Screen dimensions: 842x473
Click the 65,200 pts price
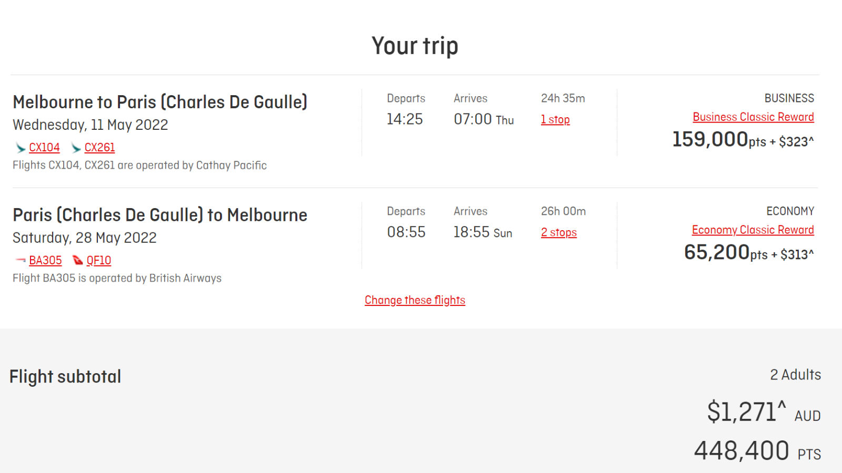(749, 253)
